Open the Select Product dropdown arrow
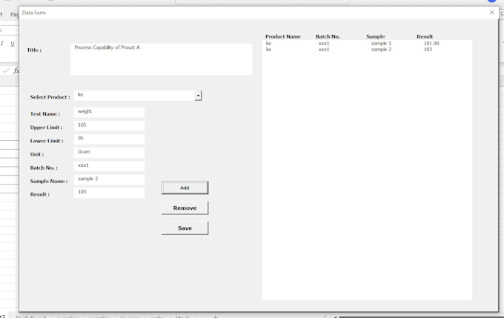 pos(199,96)
